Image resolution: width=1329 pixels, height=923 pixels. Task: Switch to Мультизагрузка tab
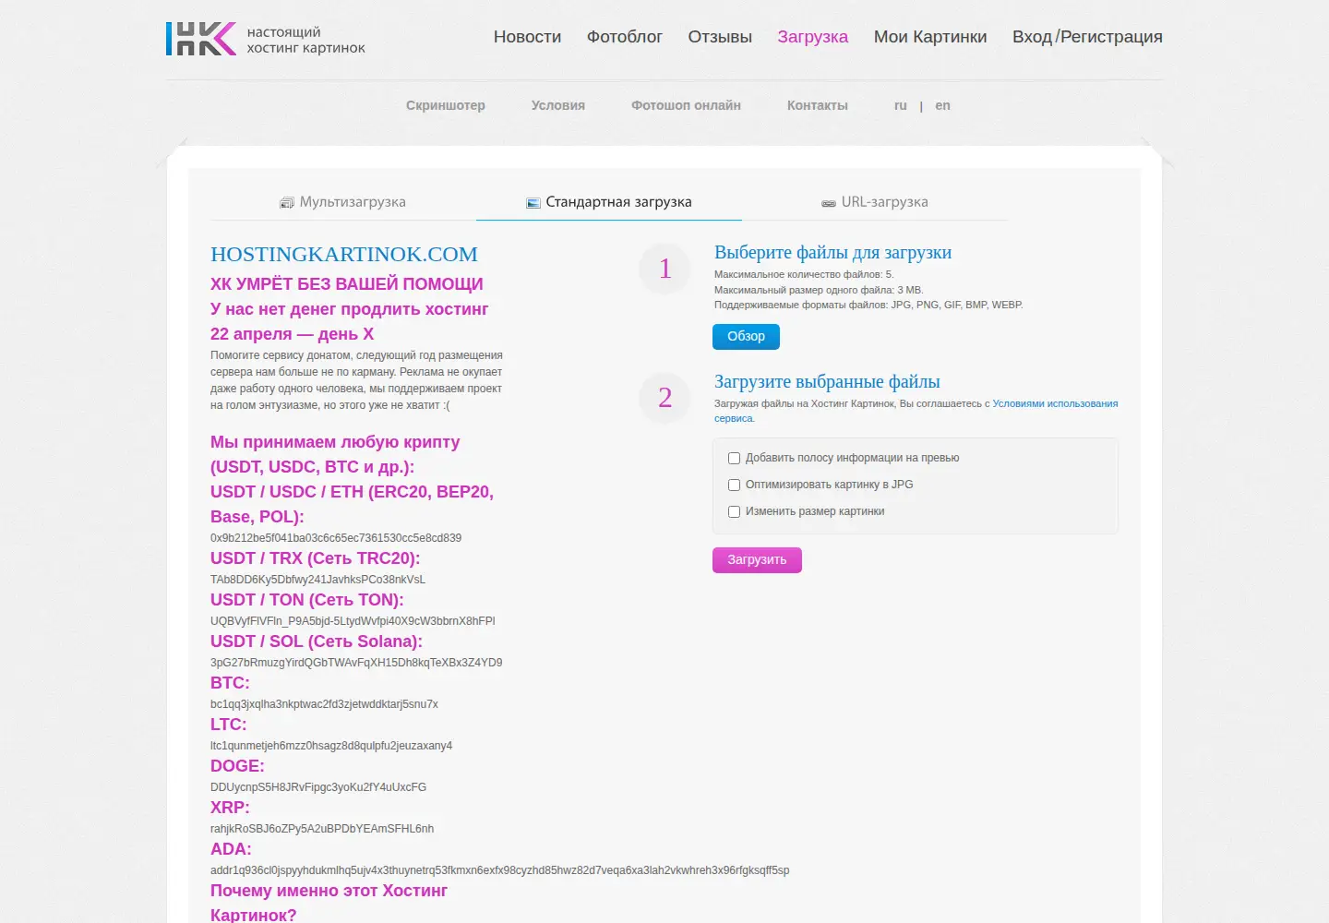343,202
